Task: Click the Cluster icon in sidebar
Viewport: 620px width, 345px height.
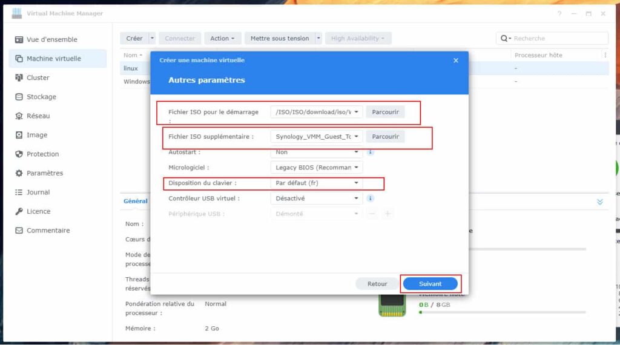Action: pyautogui.click(x=19, y=77)
